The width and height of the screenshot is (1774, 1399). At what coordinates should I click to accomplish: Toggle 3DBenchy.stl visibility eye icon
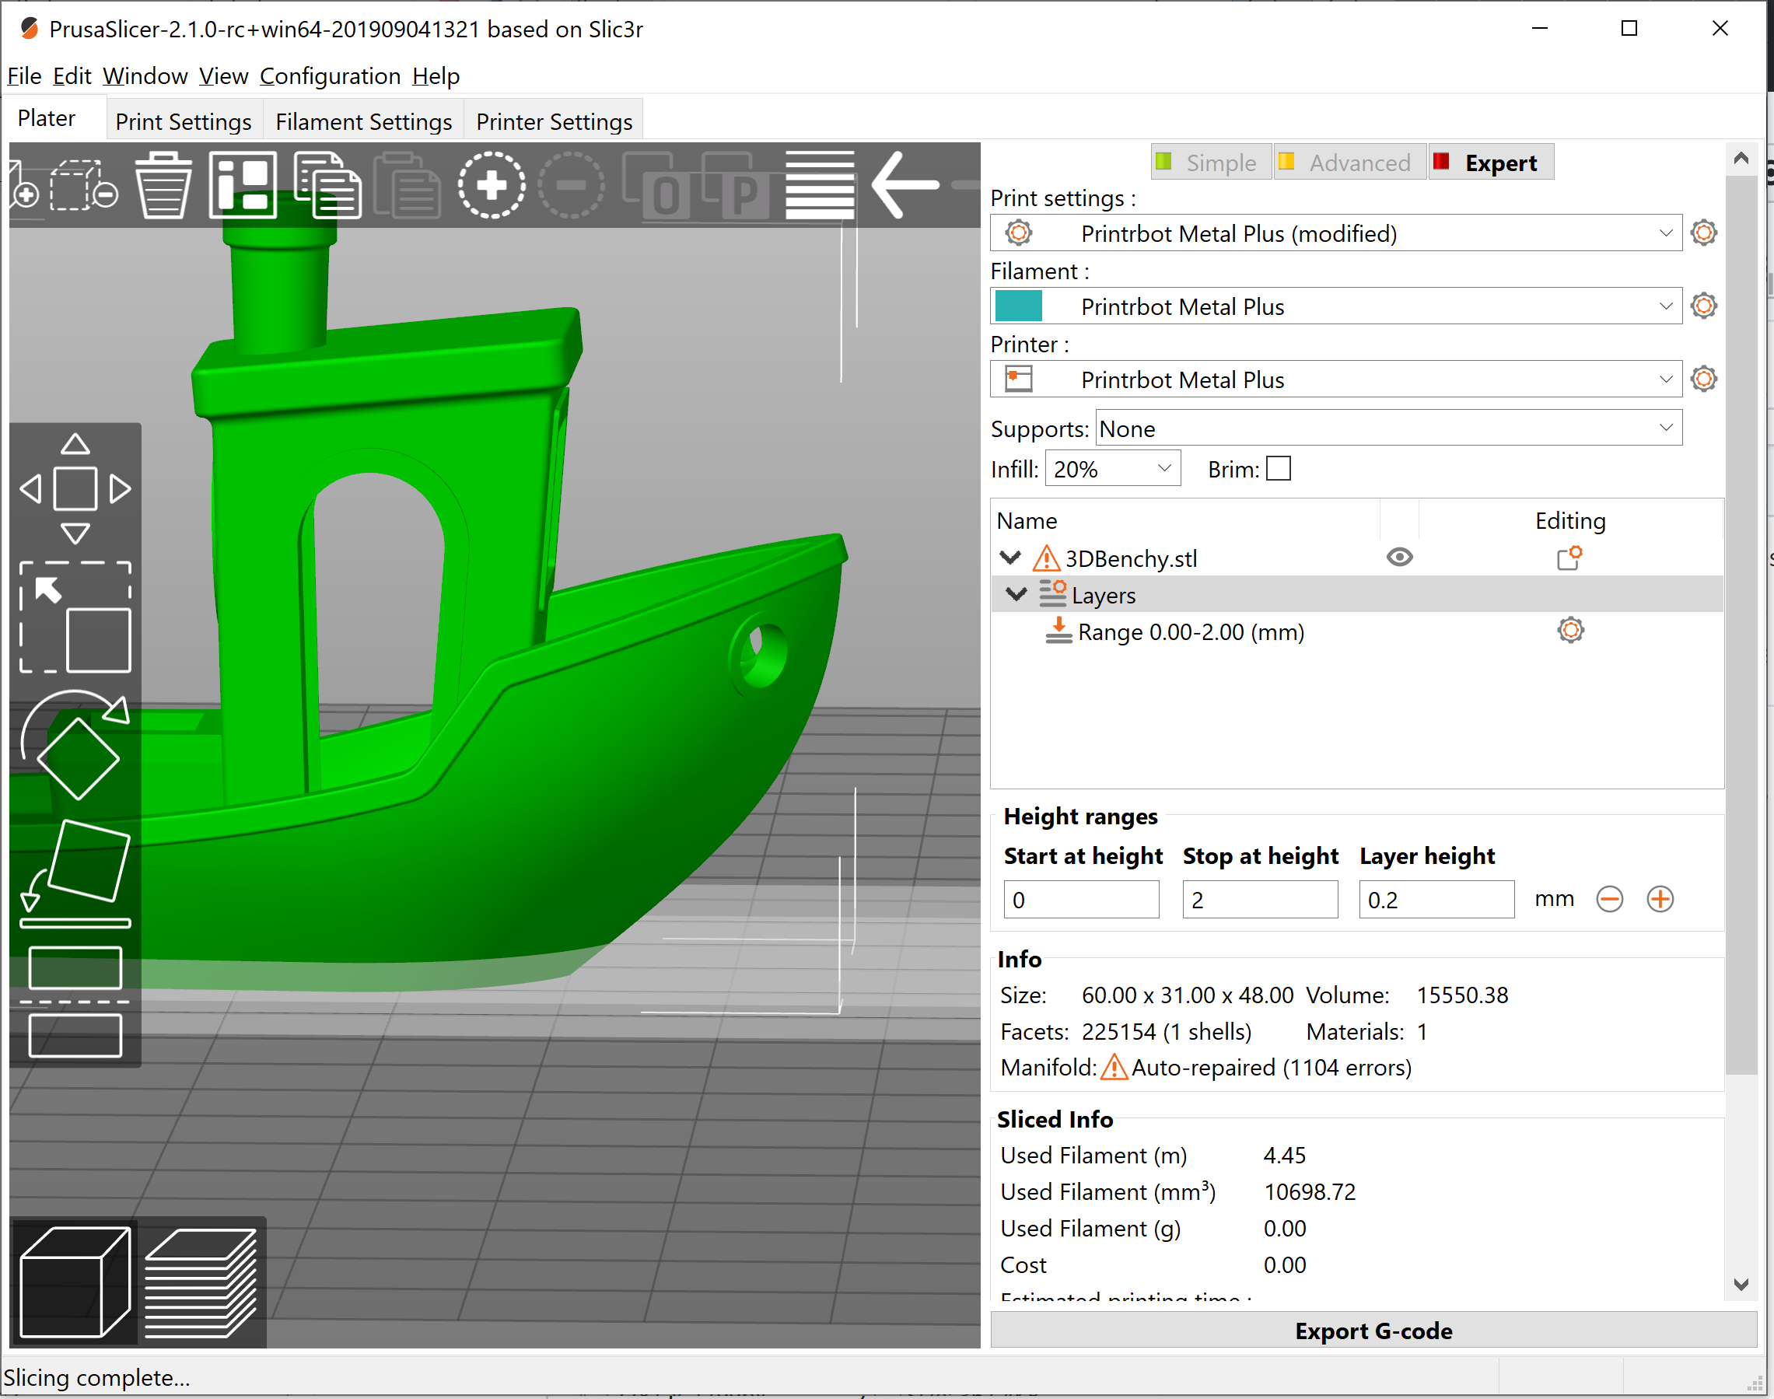point(1399,557)
